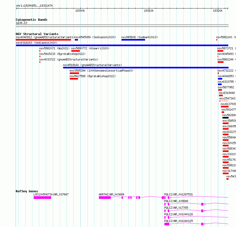The image size is (236, 227).
Task: Open the nsv6318183 (Sedlazeck2020) label
Action: click(x=37, y=43)
